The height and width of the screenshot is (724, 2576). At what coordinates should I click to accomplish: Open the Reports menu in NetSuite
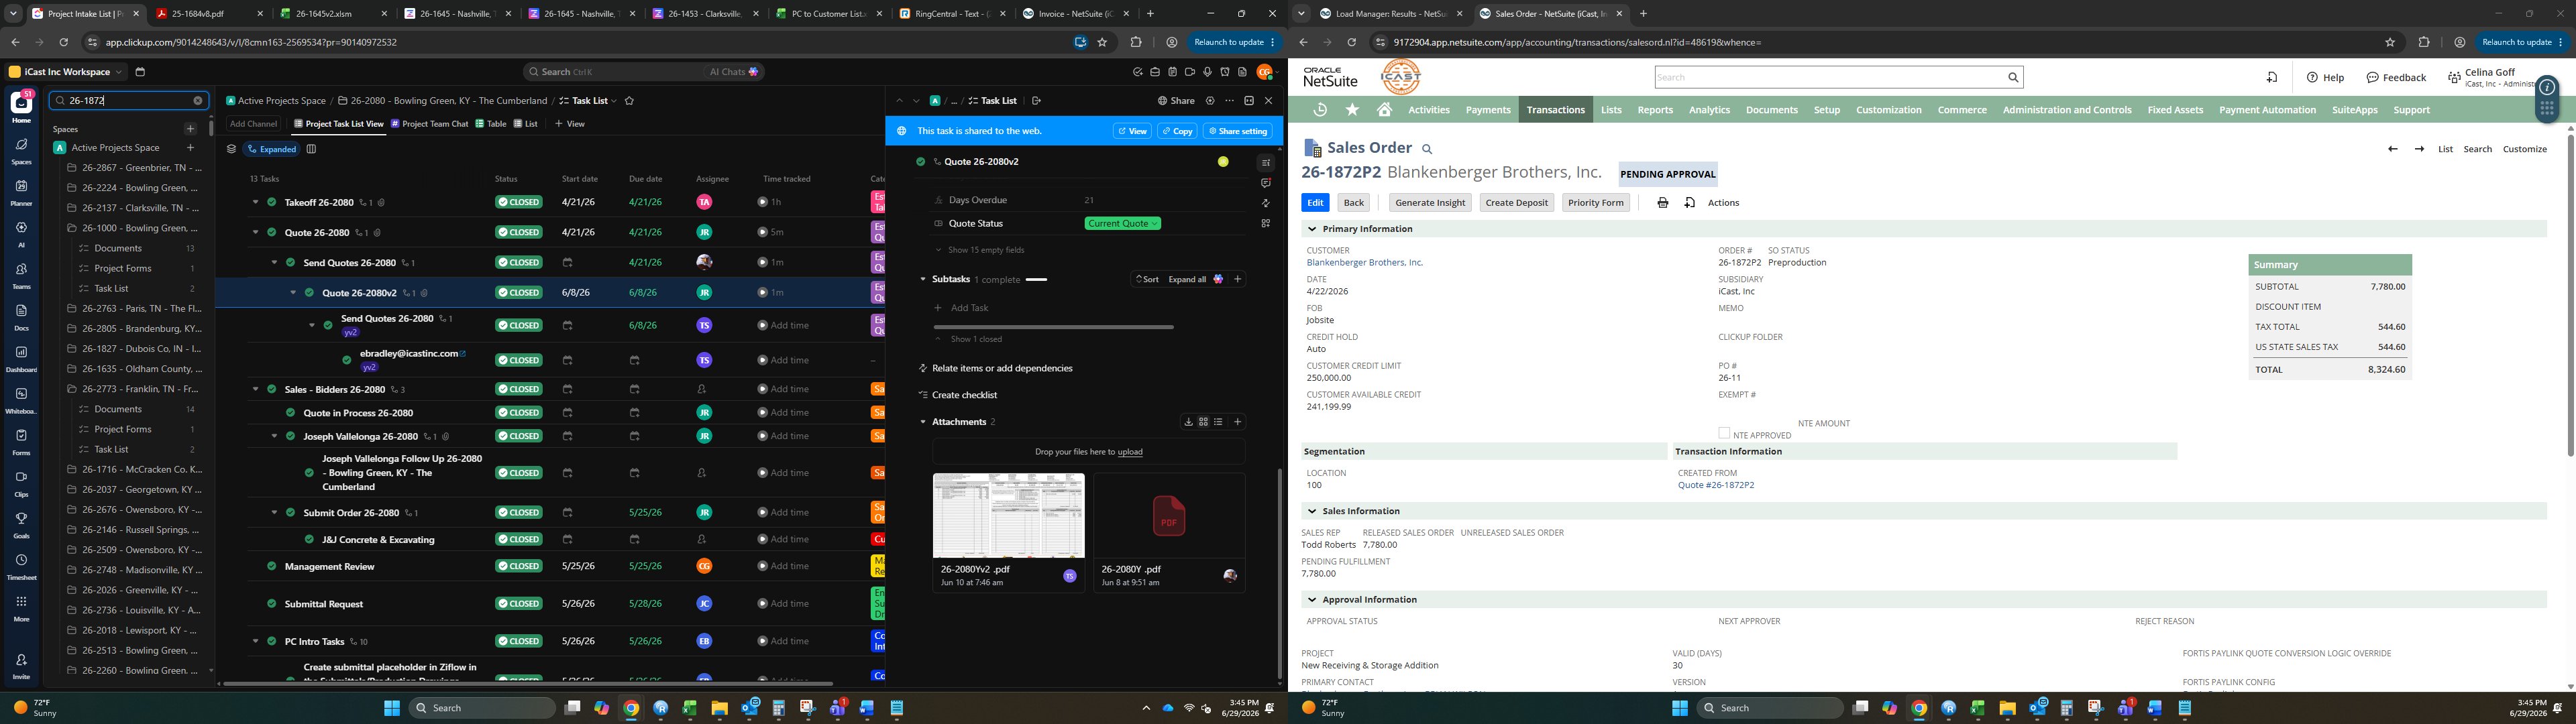[x=1655, y=110]
